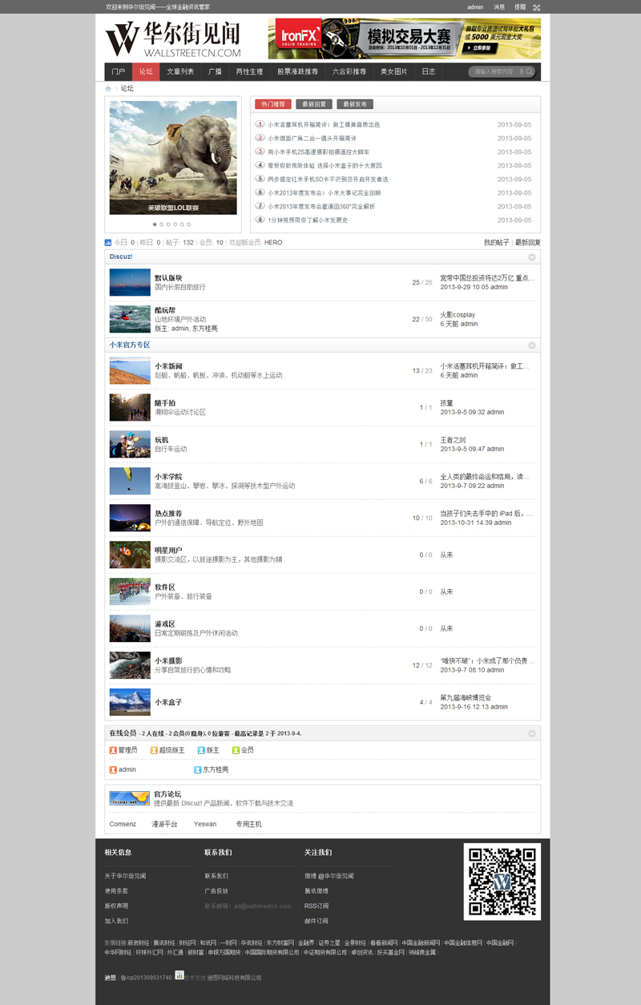Click the 我的帖子 link
The image size is (641, 1005).
pos(496,242)
